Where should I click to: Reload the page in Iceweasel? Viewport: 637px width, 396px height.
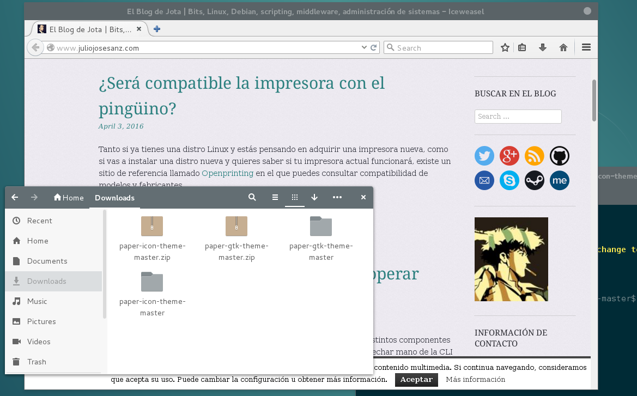point(374,47)
